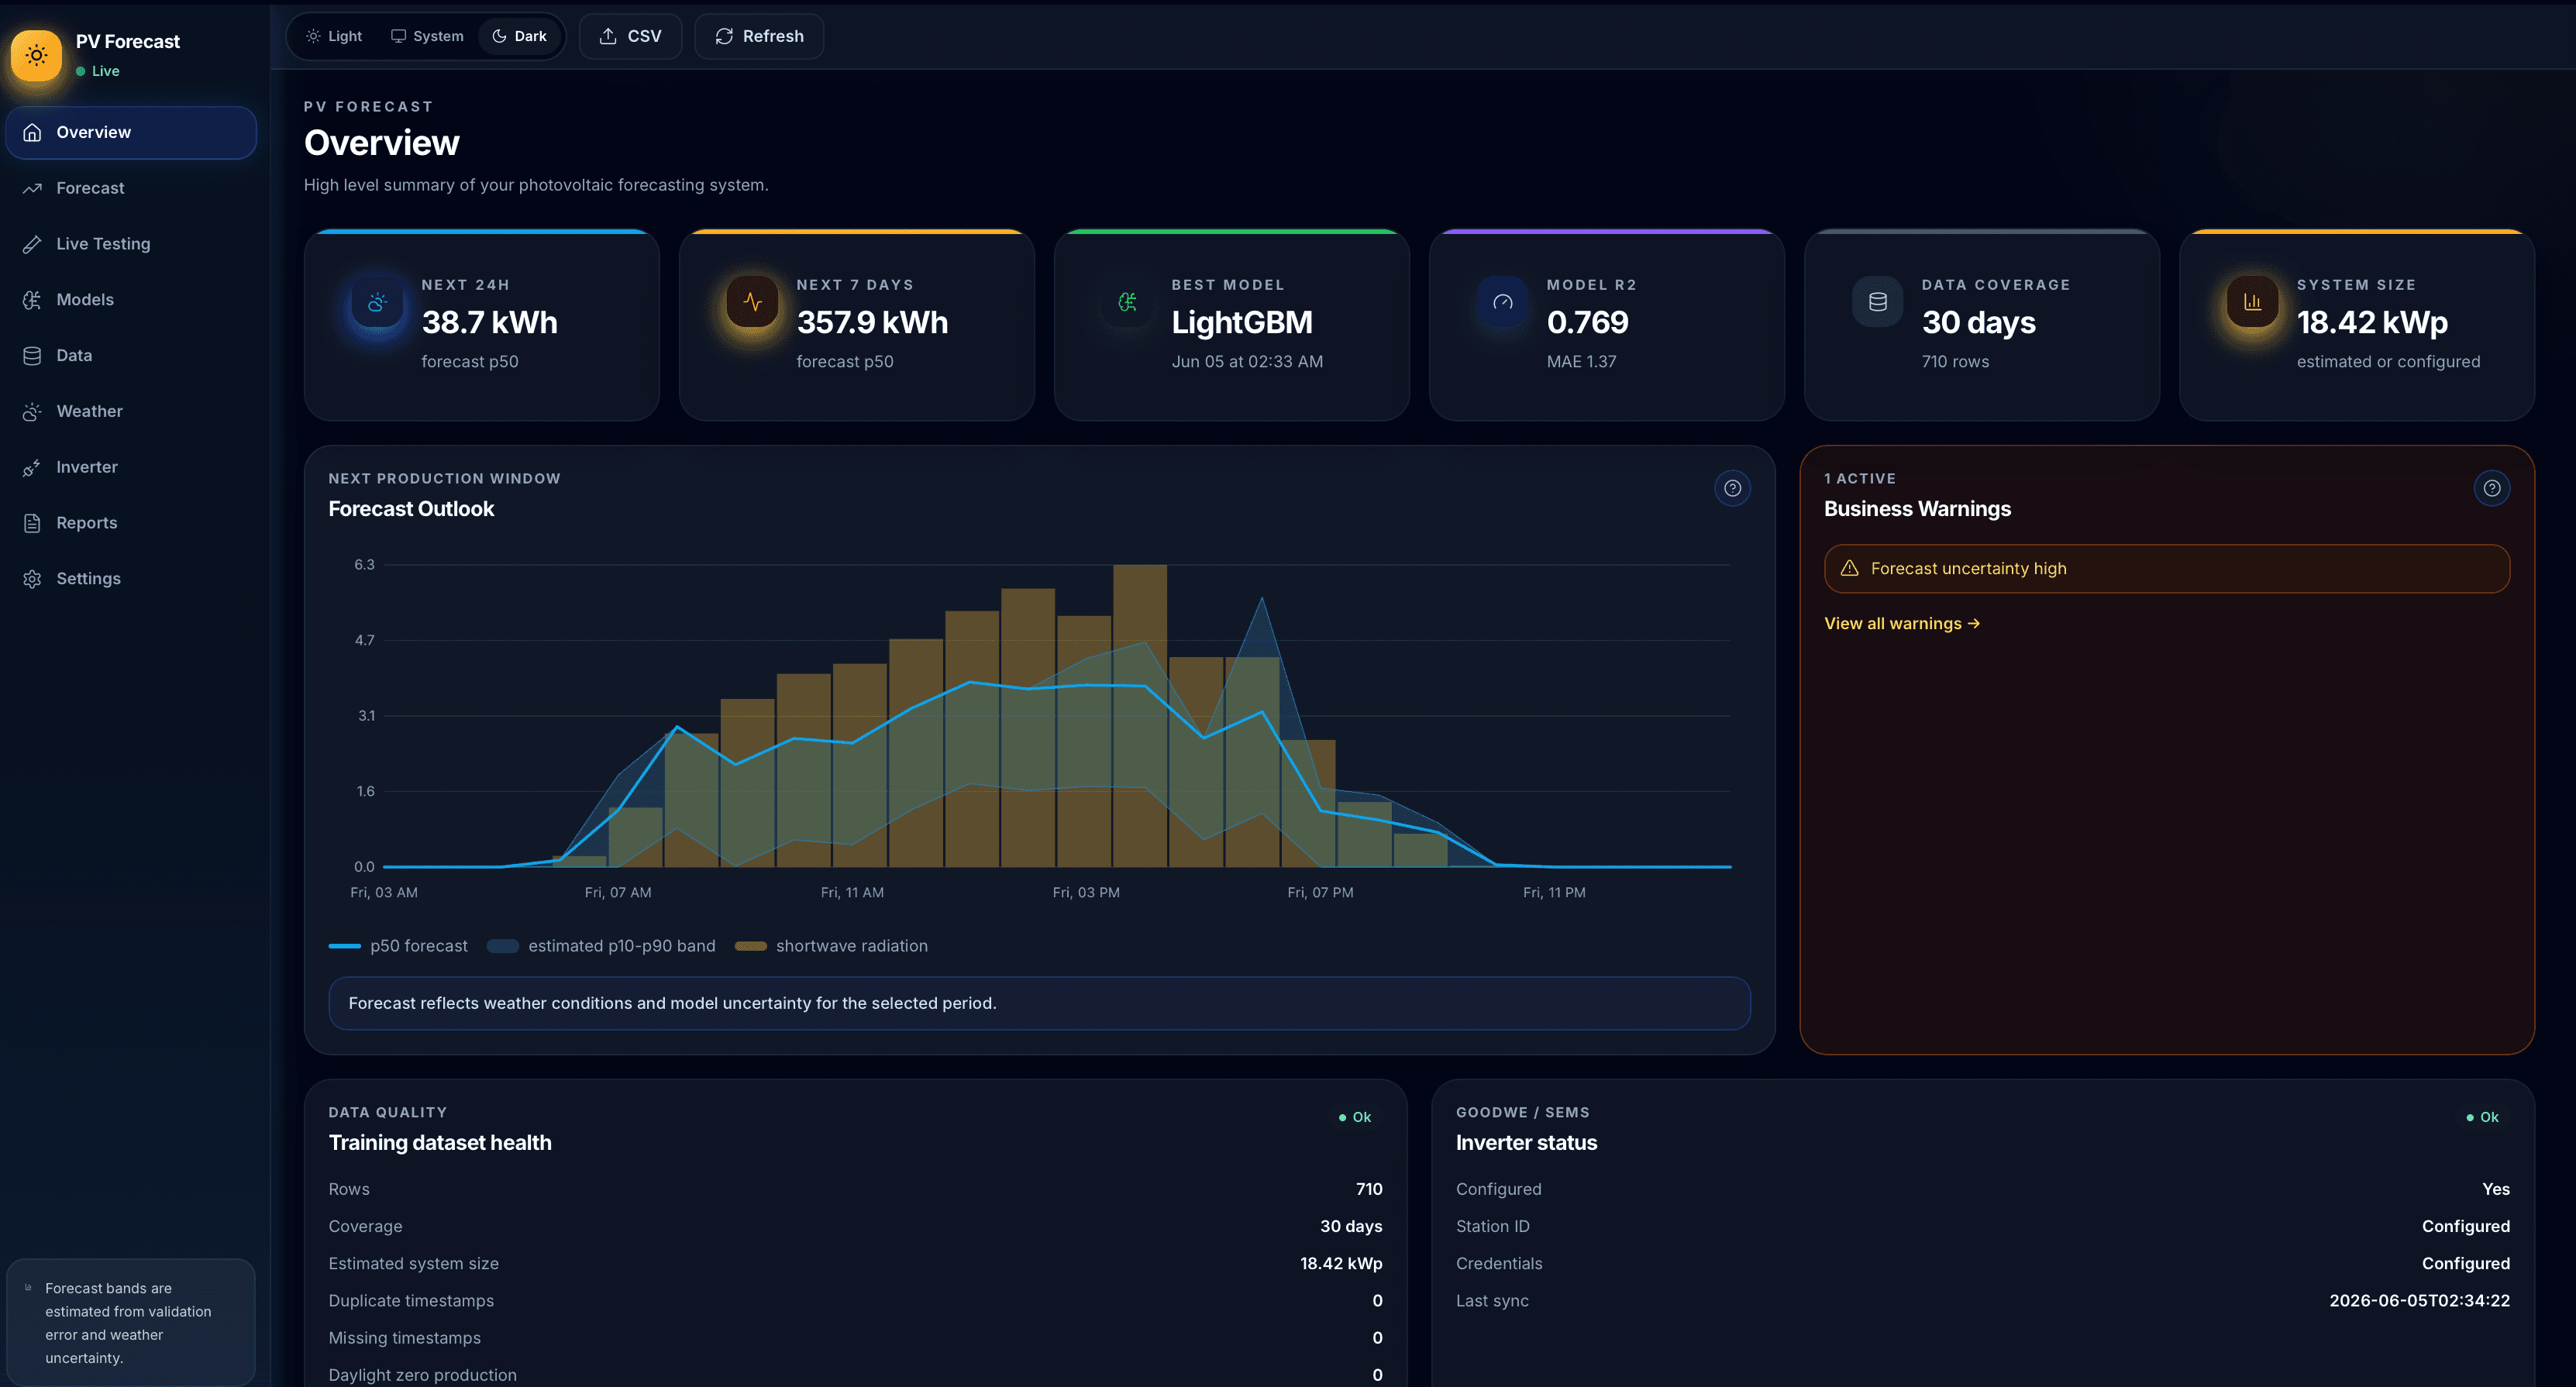Click the System Size bar-chart icon
2576x1387 pixels.
point(2252,302)
